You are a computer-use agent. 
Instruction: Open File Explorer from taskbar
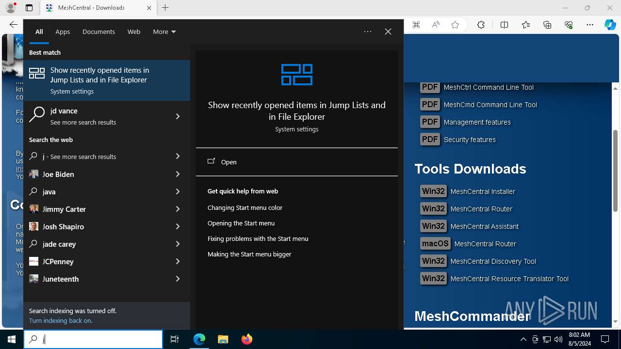click(x=223, y=339)
